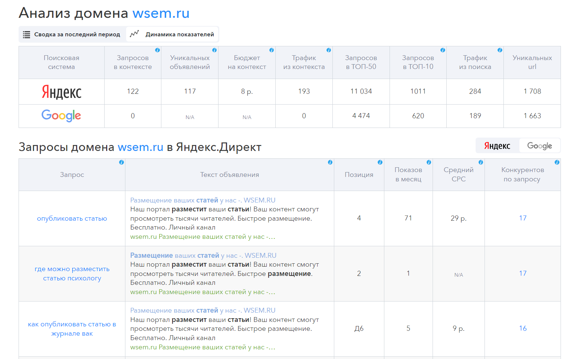
Task: Select the average CPC value 29 р.
Action: coord(459,218)
